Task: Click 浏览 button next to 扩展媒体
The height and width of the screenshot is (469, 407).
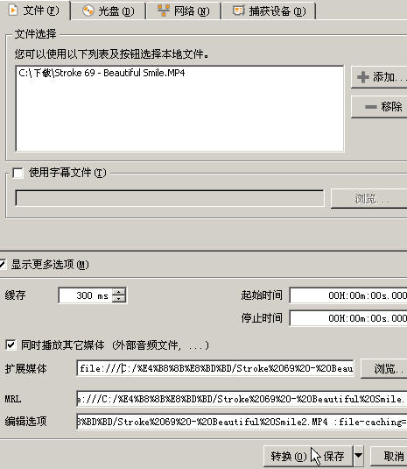Action: tap(384, 368)
